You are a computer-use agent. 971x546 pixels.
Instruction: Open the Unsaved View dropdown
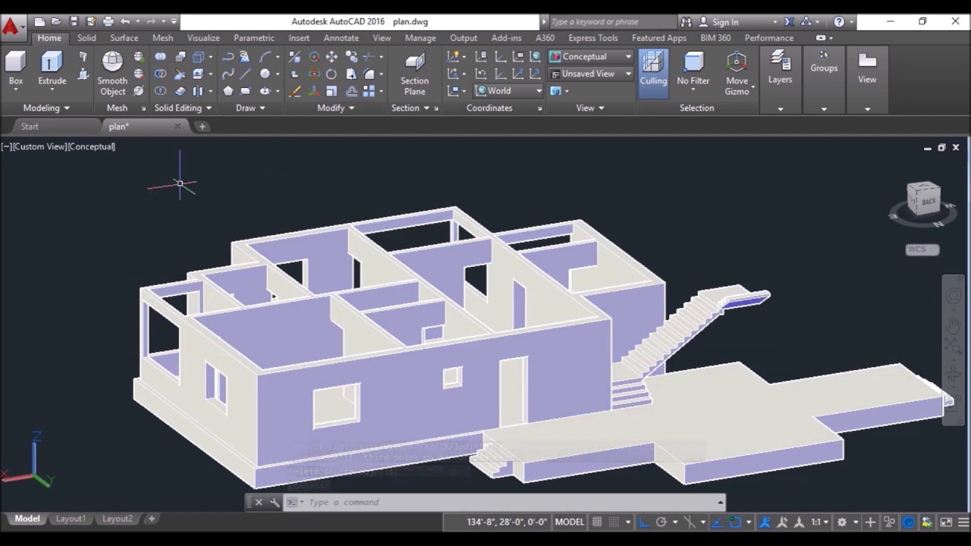(591, 74)
